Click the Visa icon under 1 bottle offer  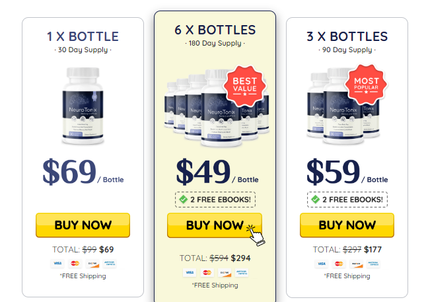tap(57, 263)
